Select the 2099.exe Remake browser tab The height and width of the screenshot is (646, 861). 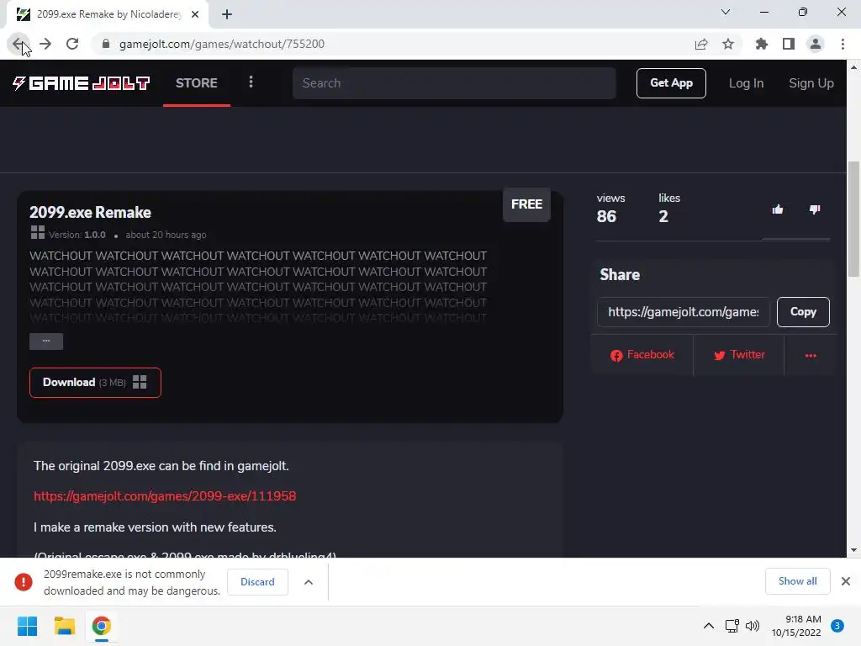[x=108, y=15]
